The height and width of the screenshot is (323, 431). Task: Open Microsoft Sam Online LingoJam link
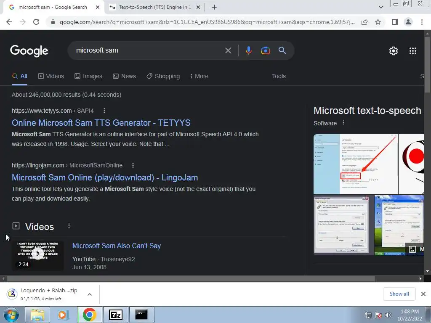(x=105, y=177)
